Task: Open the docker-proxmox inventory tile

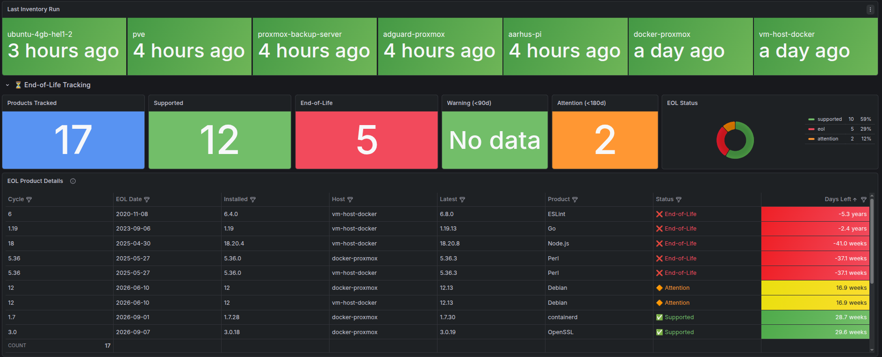Action: click(690, 47)
